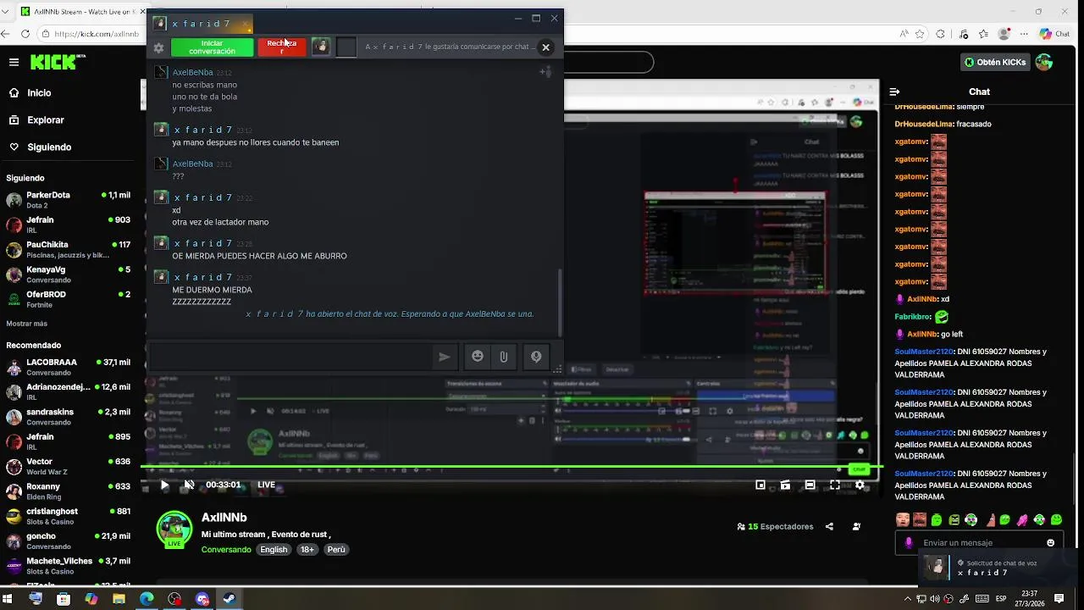1084x610 pixels.
Task: Open Steam from the taskbar
Action: [230, 599]
